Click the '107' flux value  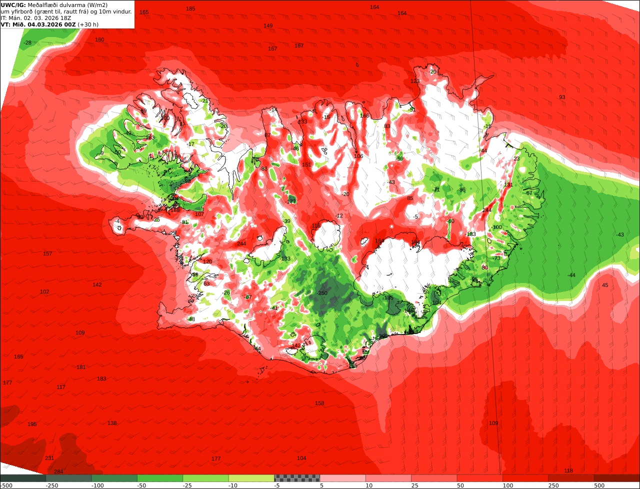click(199, 214)
